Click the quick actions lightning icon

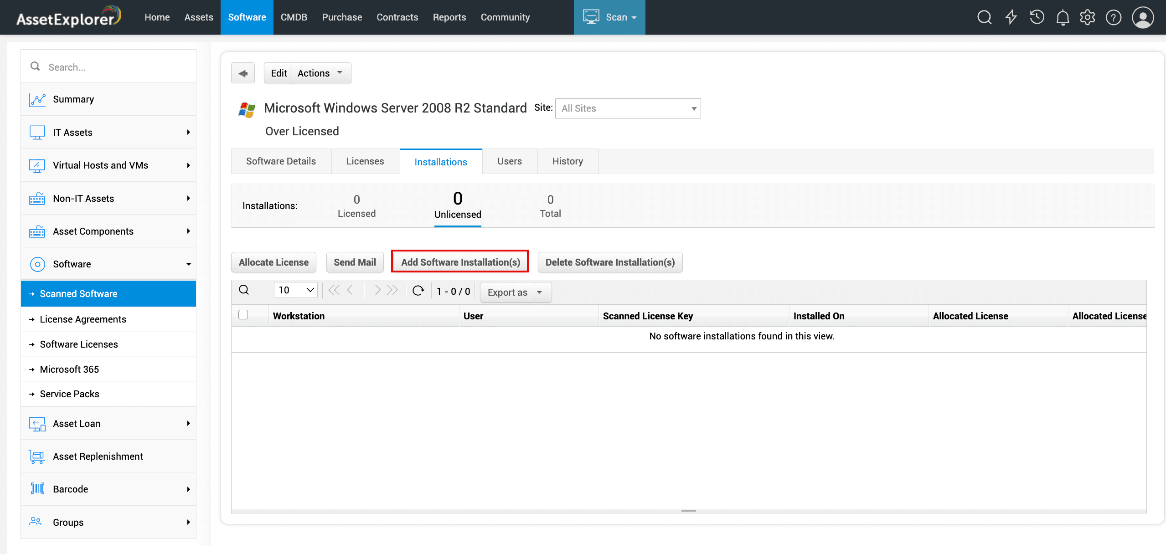(x=1011, y=17)
